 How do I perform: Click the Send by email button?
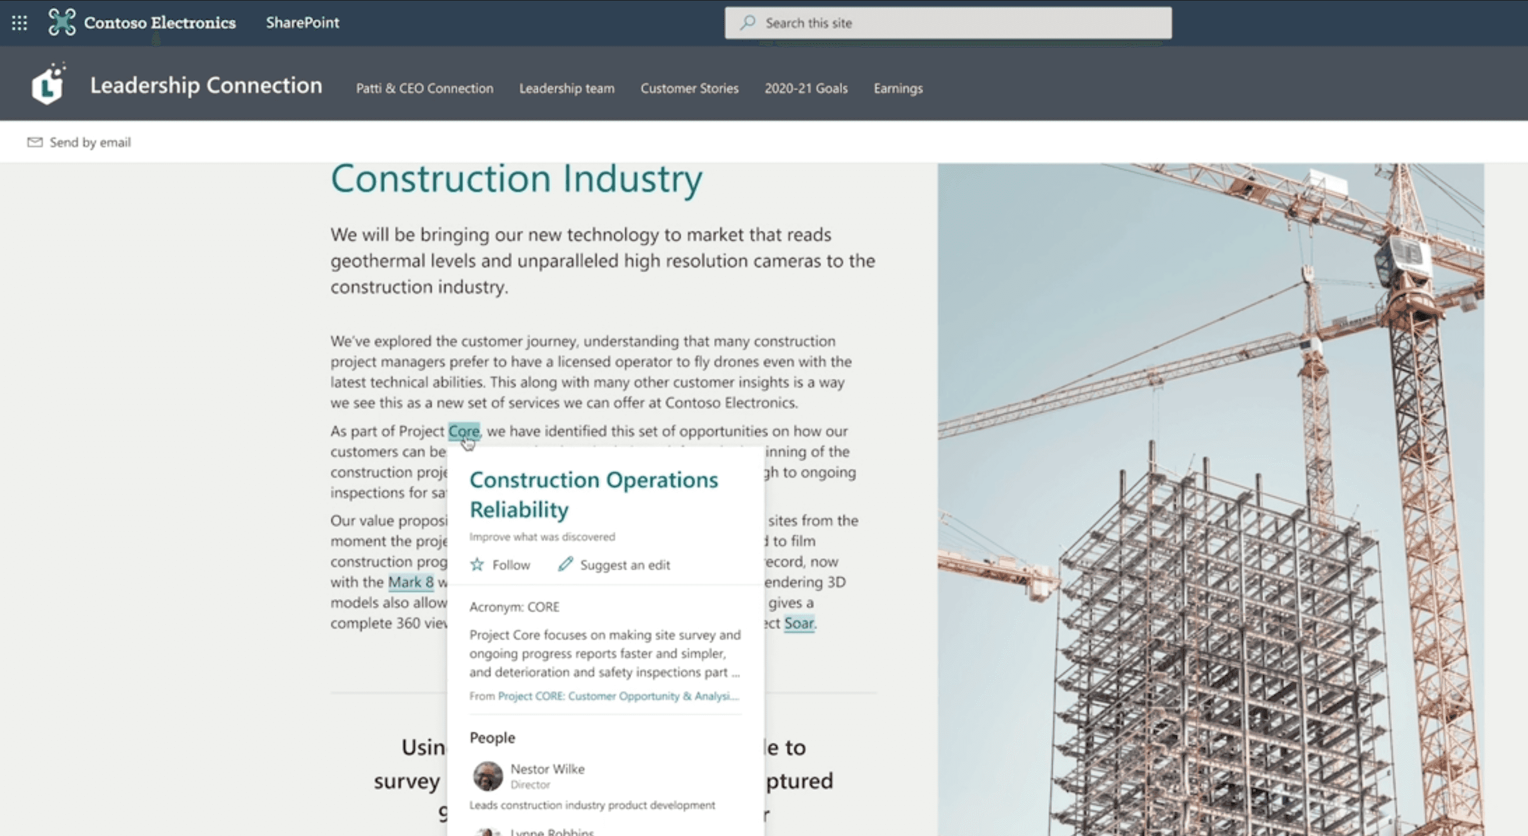[x=79, y=142]
